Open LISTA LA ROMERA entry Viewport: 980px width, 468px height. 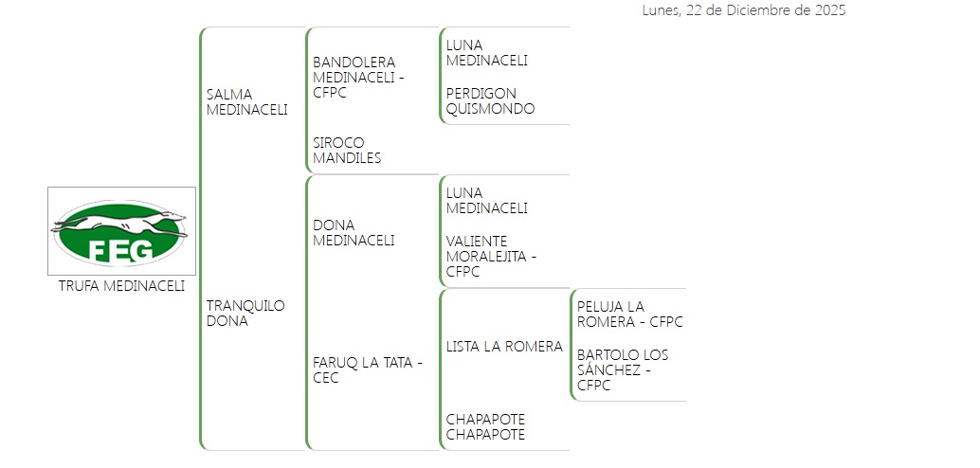[x=504, y=347]
